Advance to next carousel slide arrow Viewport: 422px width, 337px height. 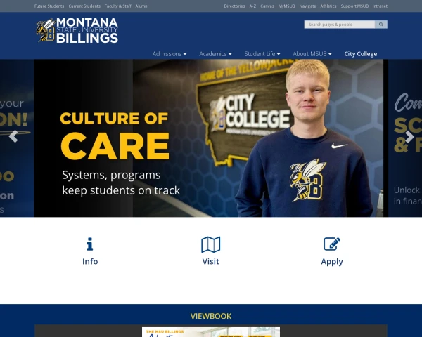pos(409,136)
